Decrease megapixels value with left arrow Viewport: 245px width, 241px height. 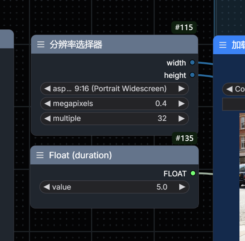tap(47, 104)
